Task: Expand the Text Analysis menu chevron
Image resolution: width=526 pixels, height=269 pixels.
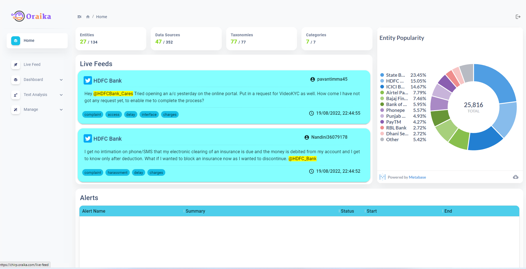Action: (61, 95)
